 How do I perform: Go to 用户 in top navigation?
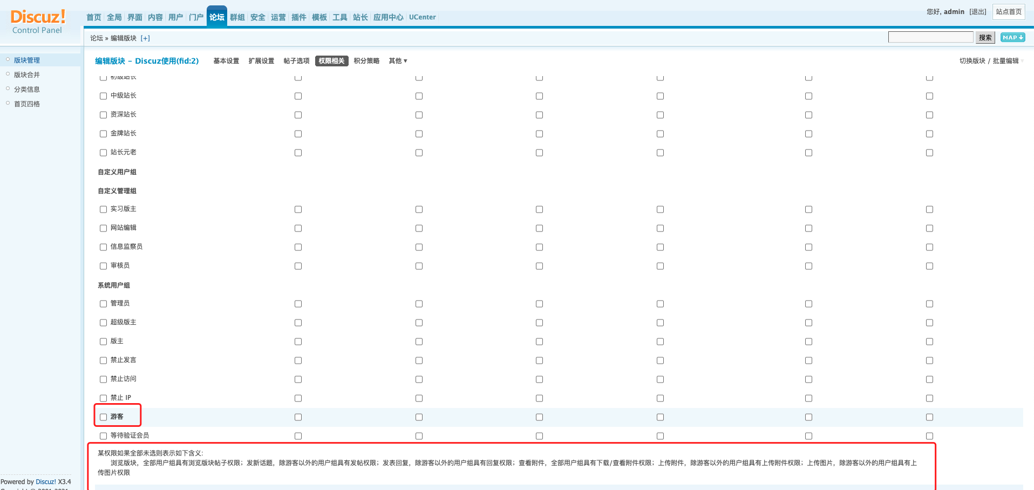point(175,17)
